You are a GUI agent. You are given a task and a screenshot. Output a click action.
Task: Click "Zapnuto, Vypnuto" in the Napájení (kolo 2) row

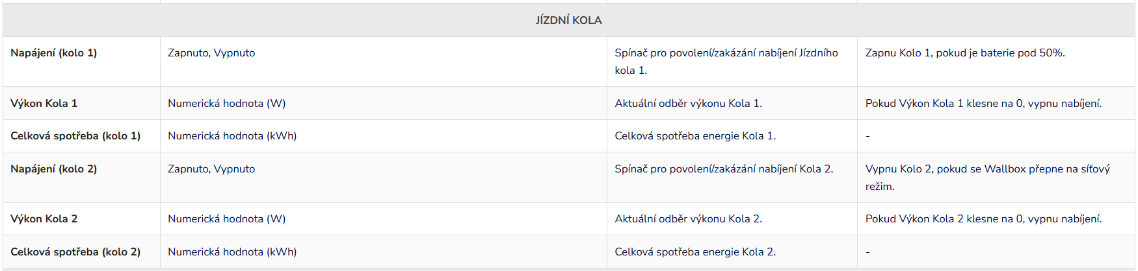tap(211, 169)
